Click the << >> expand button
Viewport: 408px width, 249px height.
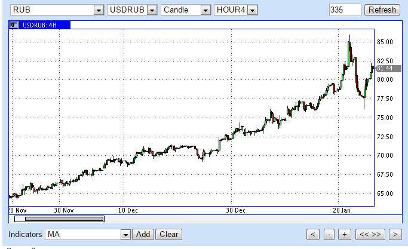pos(370,235)
